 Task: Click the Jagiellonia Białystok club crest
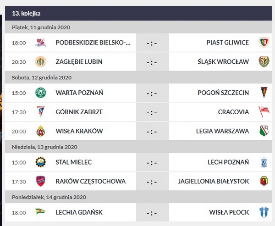click(x=263, y=181)
